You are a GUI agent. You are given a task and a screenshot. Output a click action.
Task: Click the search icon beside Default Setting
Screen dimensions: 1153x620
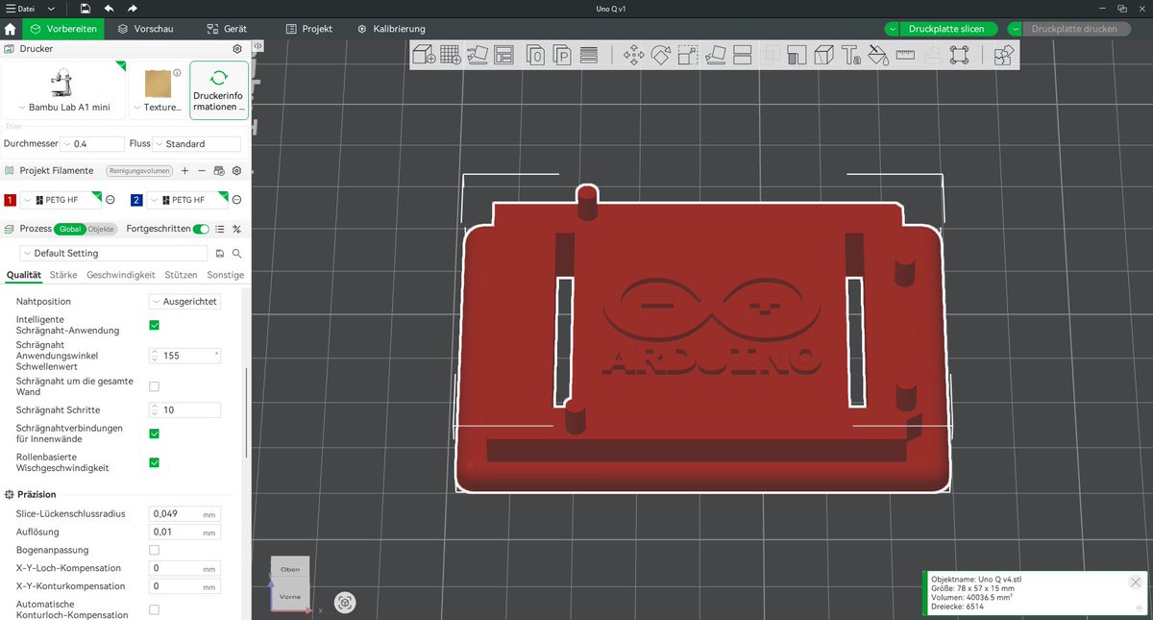click(236, 253)
